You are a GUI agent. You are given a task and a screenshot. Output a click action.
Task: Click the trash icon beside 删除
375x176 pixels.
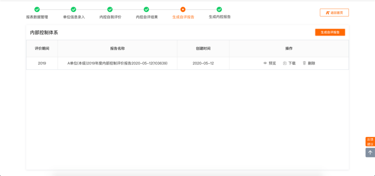coord(304,63)
